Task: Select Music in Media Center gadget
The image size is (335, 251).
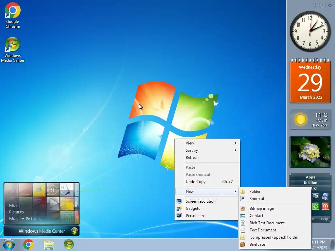Action: point(15,206)
